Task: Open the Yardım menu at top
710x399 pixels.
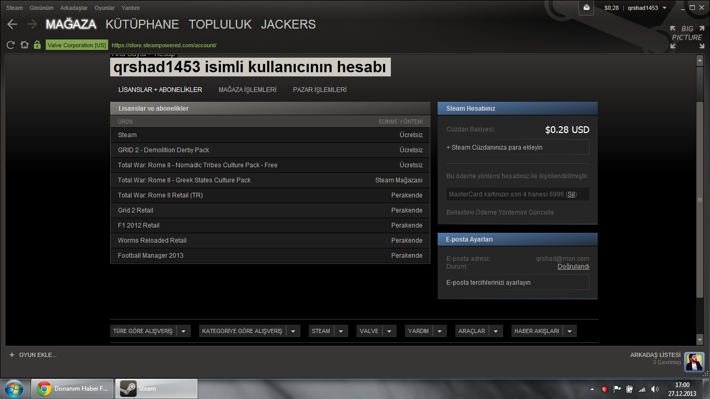Action: (x=130, y=8)
